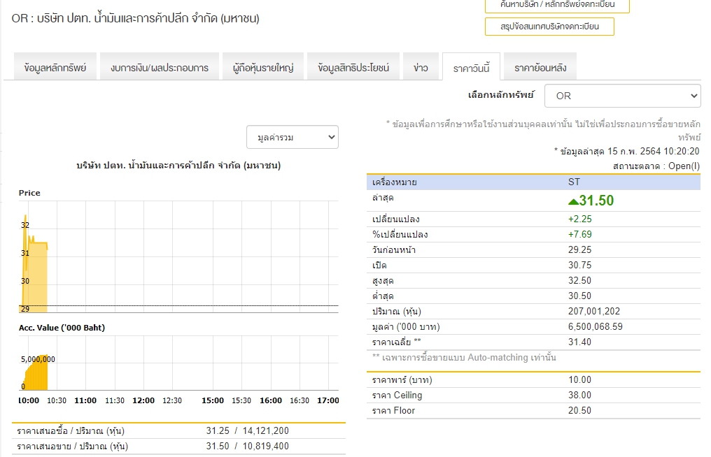Screen dimensions: 711x457
Task: Click the 11:00 time axis label
Action: pyautogui.click(x=85, y=400)
